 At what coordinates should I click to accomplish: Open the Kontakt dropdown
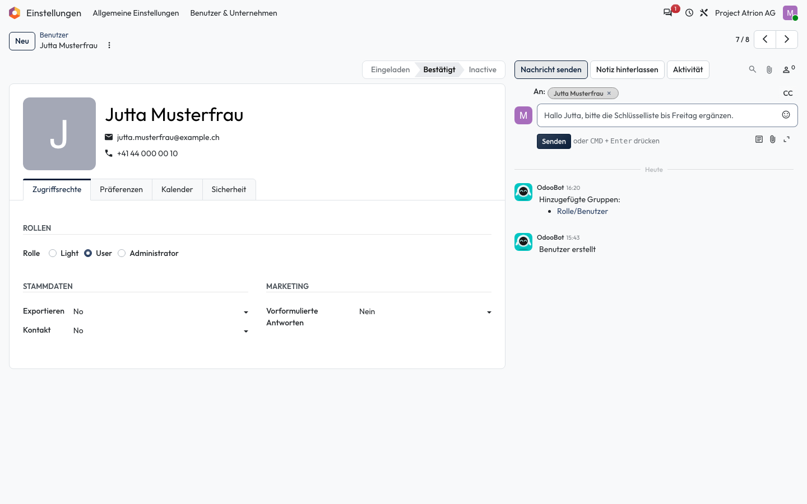161,330
